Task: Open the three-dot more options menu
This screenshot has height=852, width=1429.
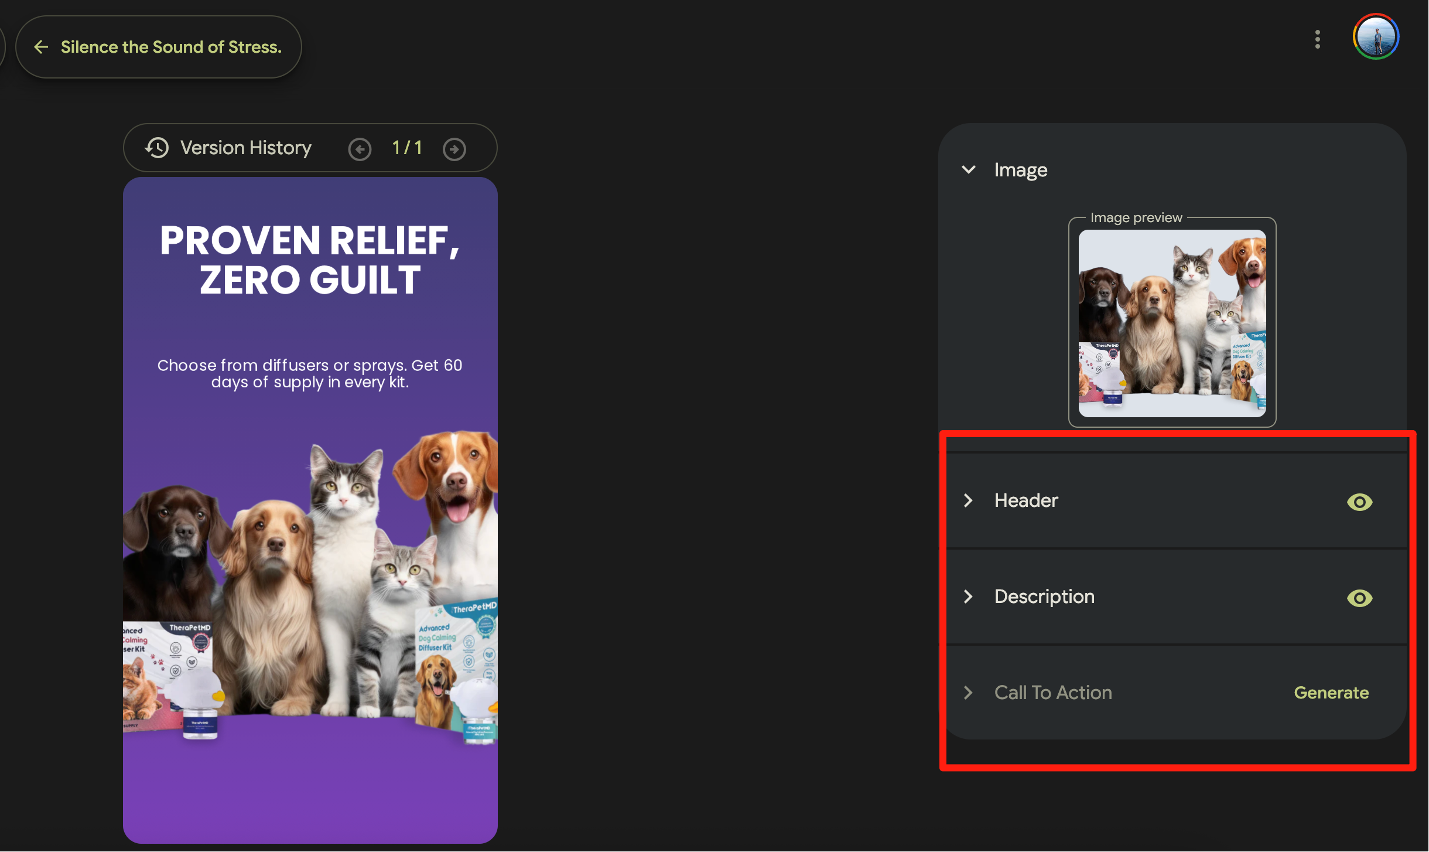Action: pyautogui.click(x=1317, y=39)
